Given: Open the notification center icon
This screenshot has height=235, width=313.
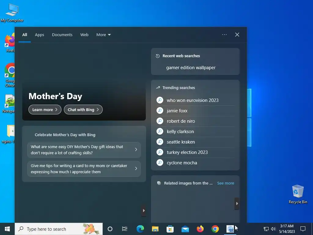Looking at the screenshot, I should 303,229.
